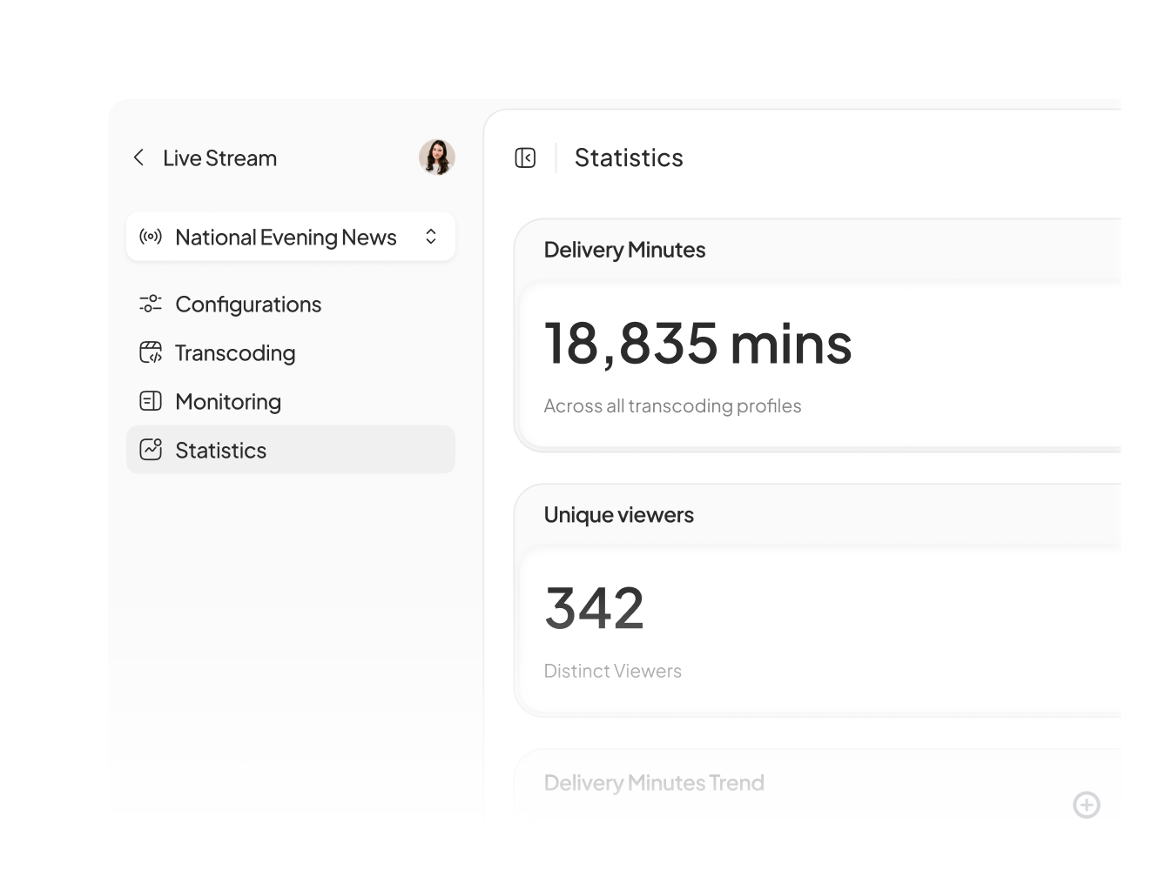This screenshot has height=870, width=1152.
Task: Click the Statistics chart icon in sidebar
Action: (151, 450)
